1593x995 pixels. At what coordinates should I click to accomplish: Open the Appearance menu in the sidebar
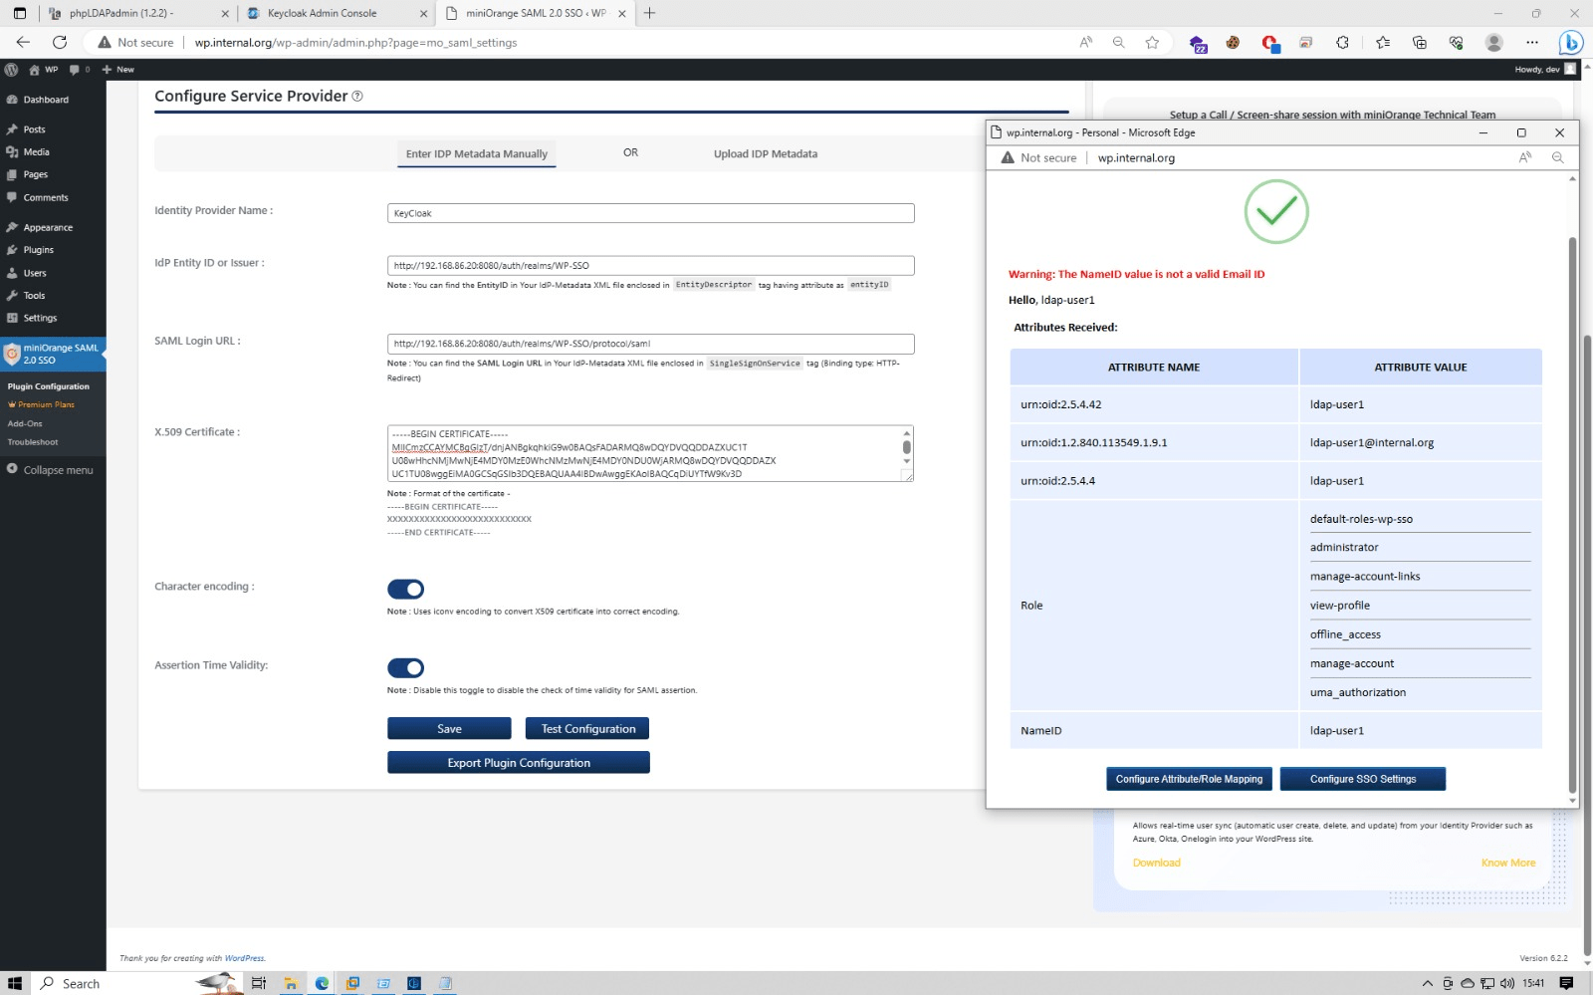tap(47, 227)
